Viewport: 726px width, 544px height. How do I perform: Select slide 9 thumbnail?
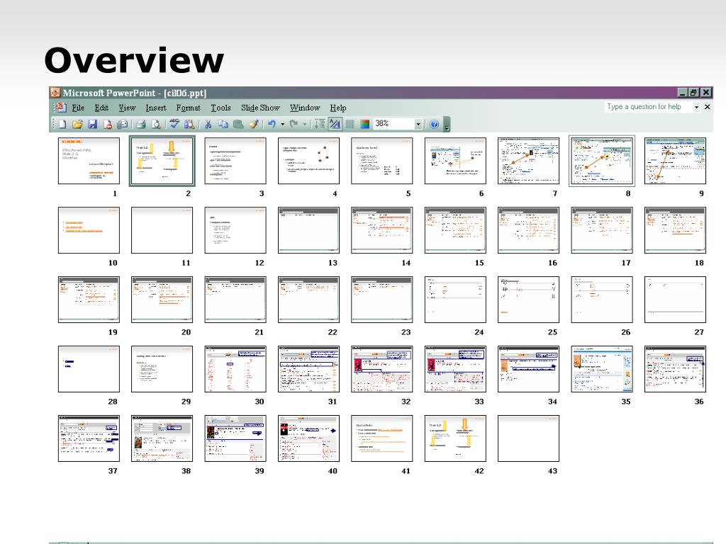click(675, 161)
